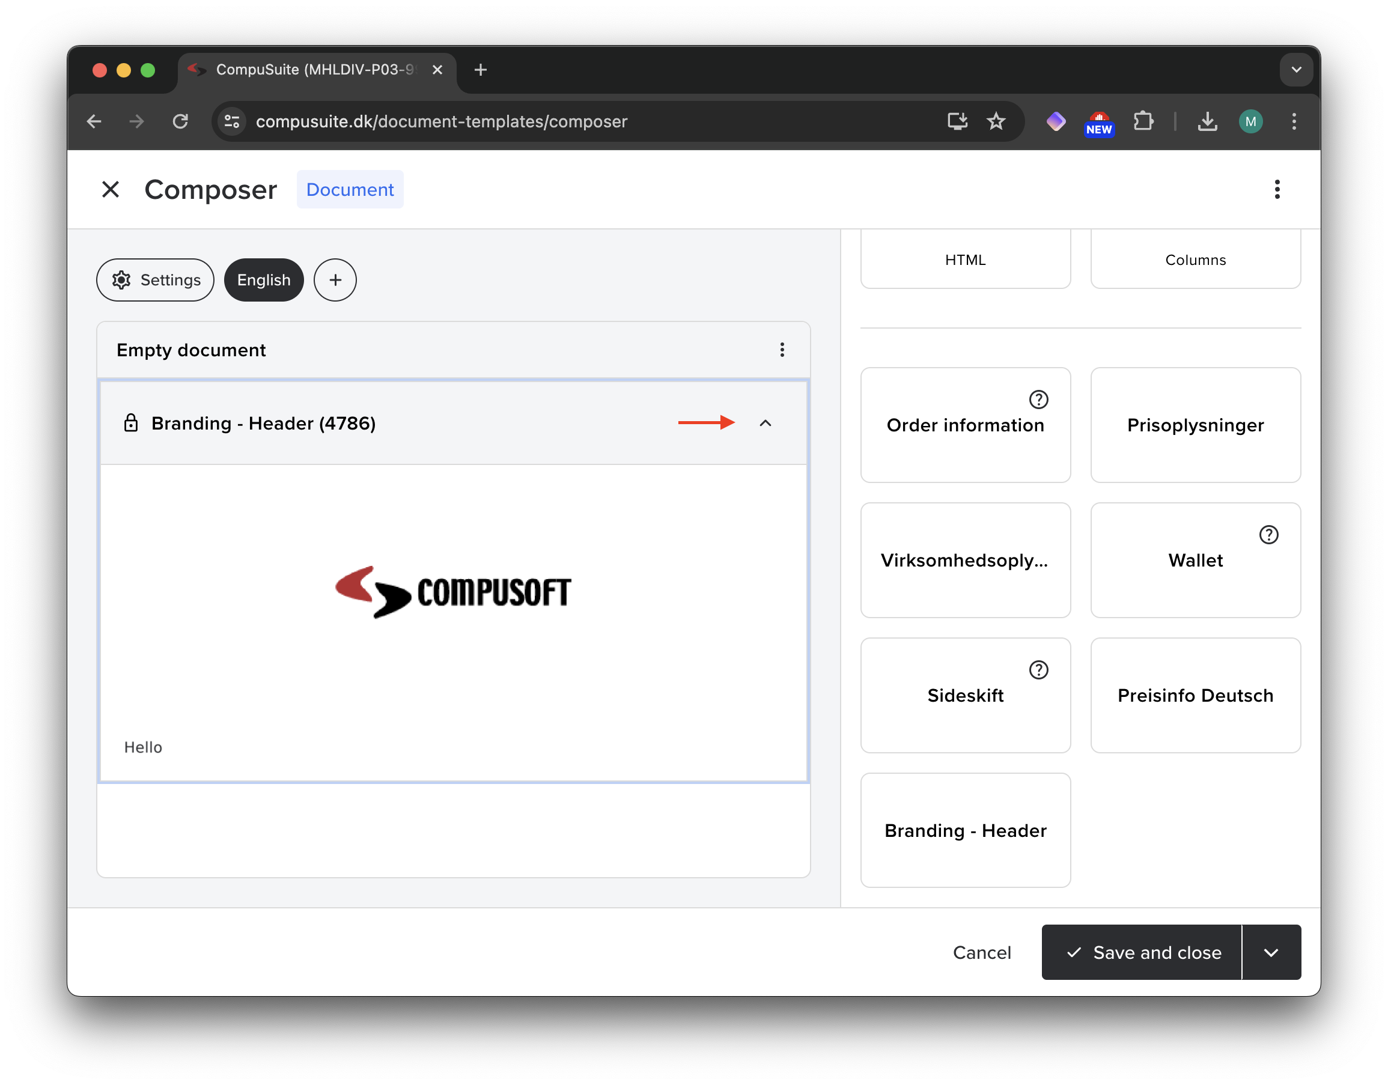
Task: Open Empty document kebab menu
Action: (782, 350)
